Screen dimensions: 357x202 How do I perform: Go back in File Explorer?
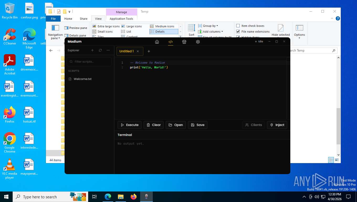[x=51, y=50]
